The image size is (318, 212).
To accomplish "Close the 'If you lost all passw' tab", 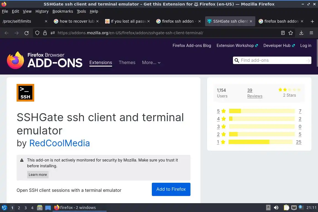I will (149, 21).
